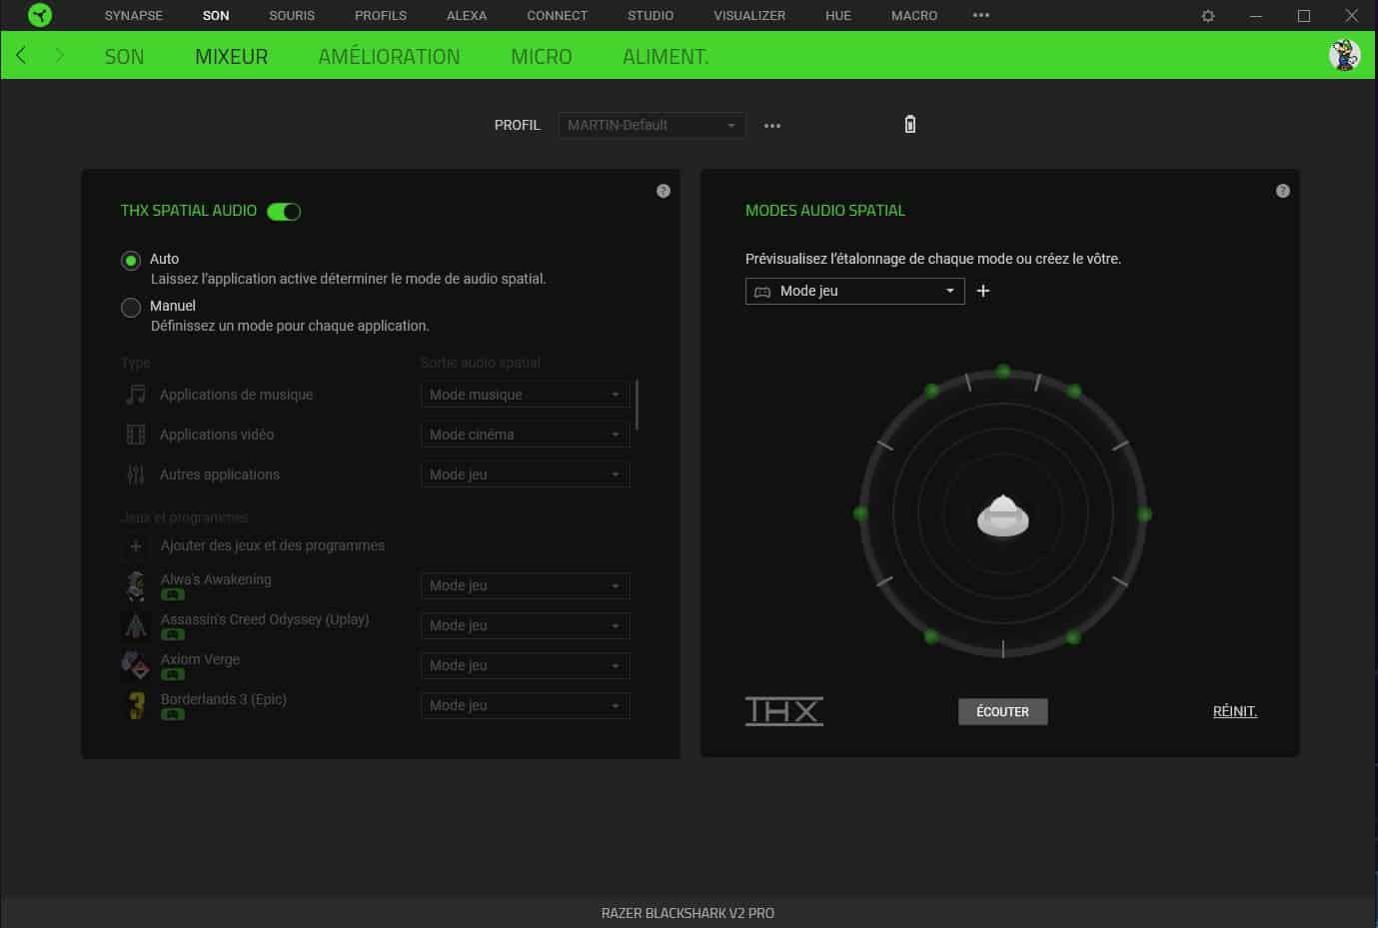Click the THX logo

pos(784,710)
